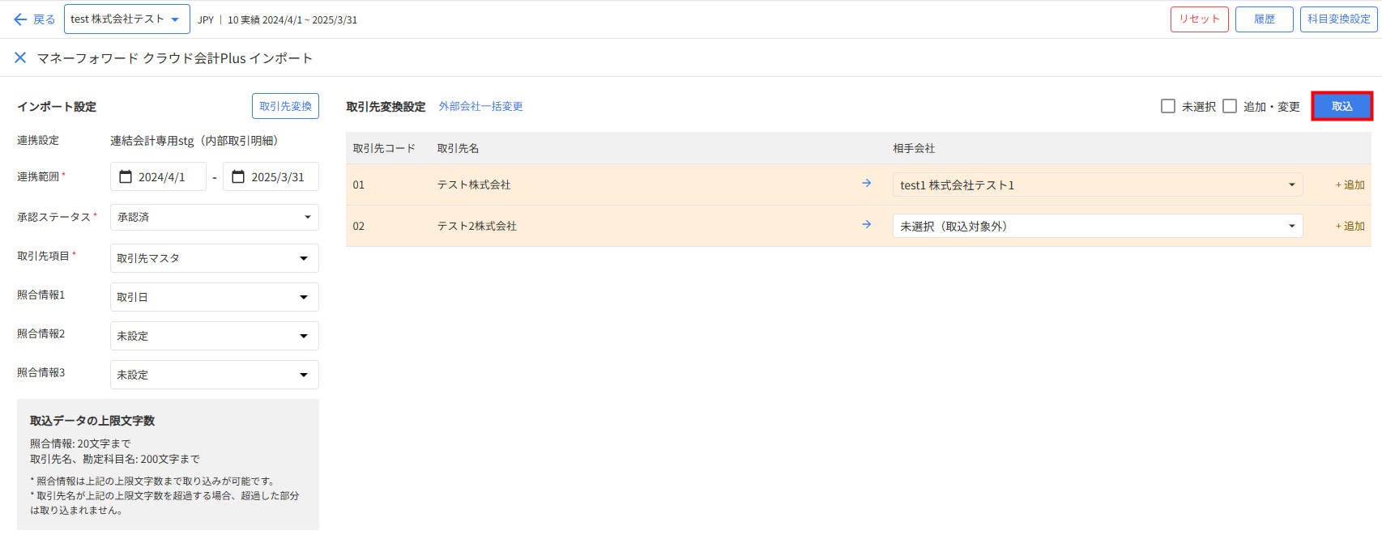The width and height of the screenshot is (1382, 543).
Task: Click the 取引先コード cell 02
Action: [x=359, y=226]
